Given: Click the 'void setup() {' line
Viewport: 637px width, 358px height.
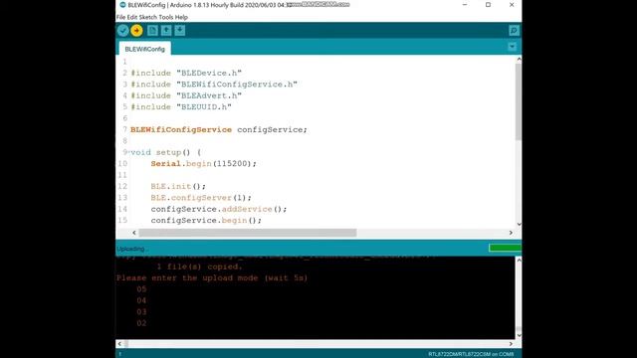Looking at the screenshot, I should 166,152.
